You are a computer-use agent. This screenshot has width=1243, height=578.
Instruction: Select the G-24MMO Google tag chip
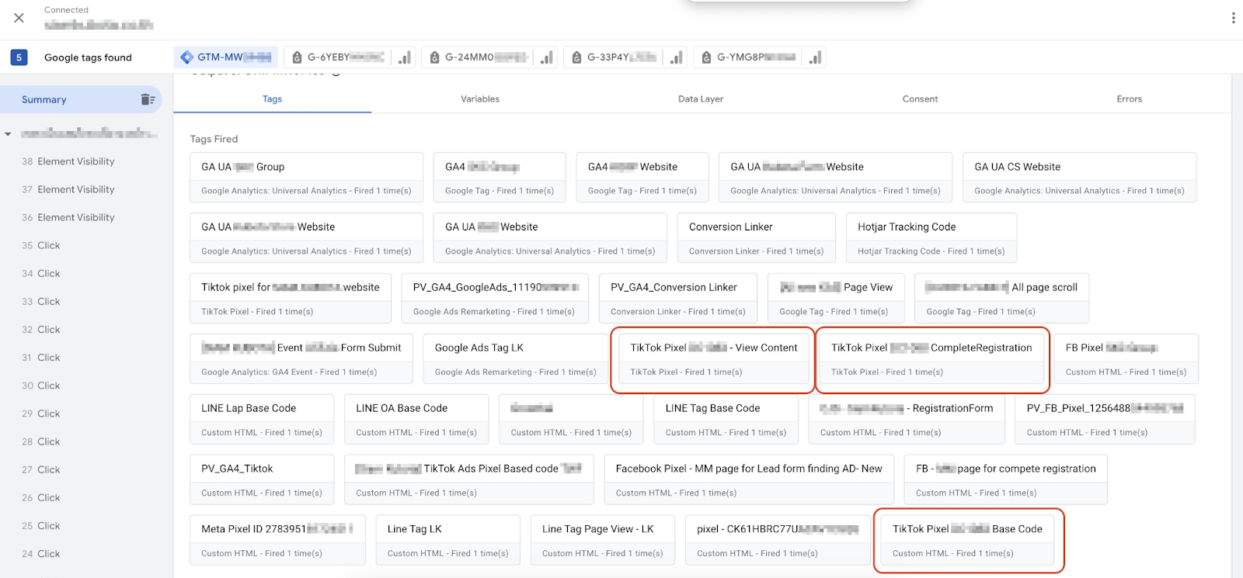tap(490, 57)
